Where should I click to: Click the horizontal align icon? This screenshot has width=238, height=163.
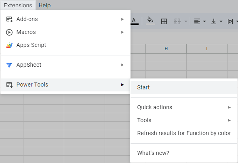(197, 21)
